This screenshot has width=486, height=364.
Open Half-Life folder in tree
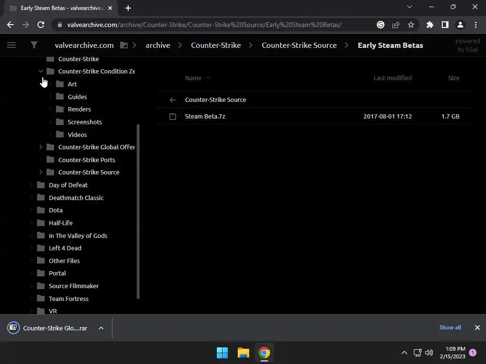(60, 223)
